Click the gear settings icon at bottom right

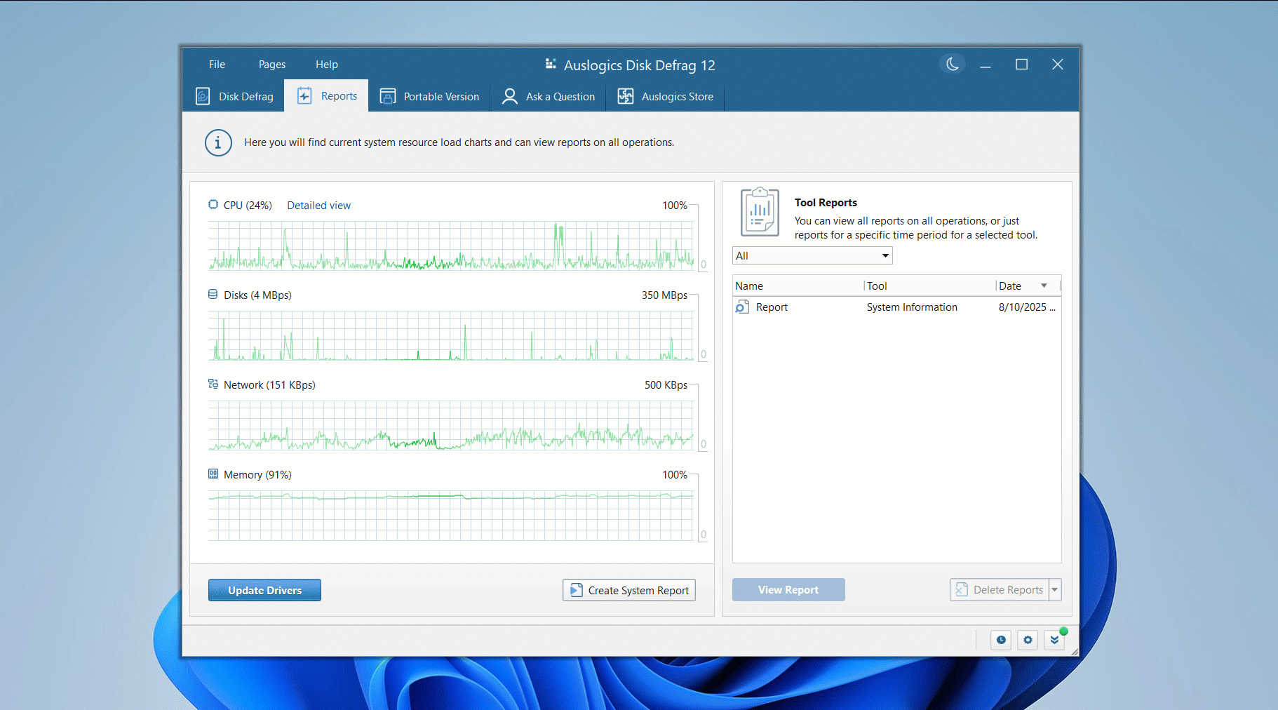pos(1028,640)
